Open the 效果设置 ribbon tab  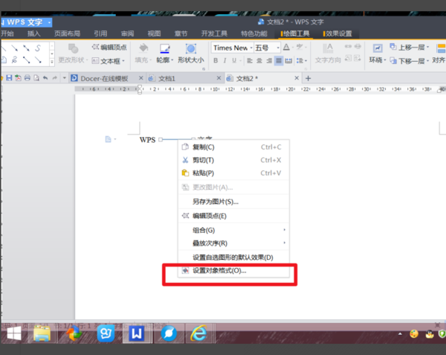(x=338, y=33)
